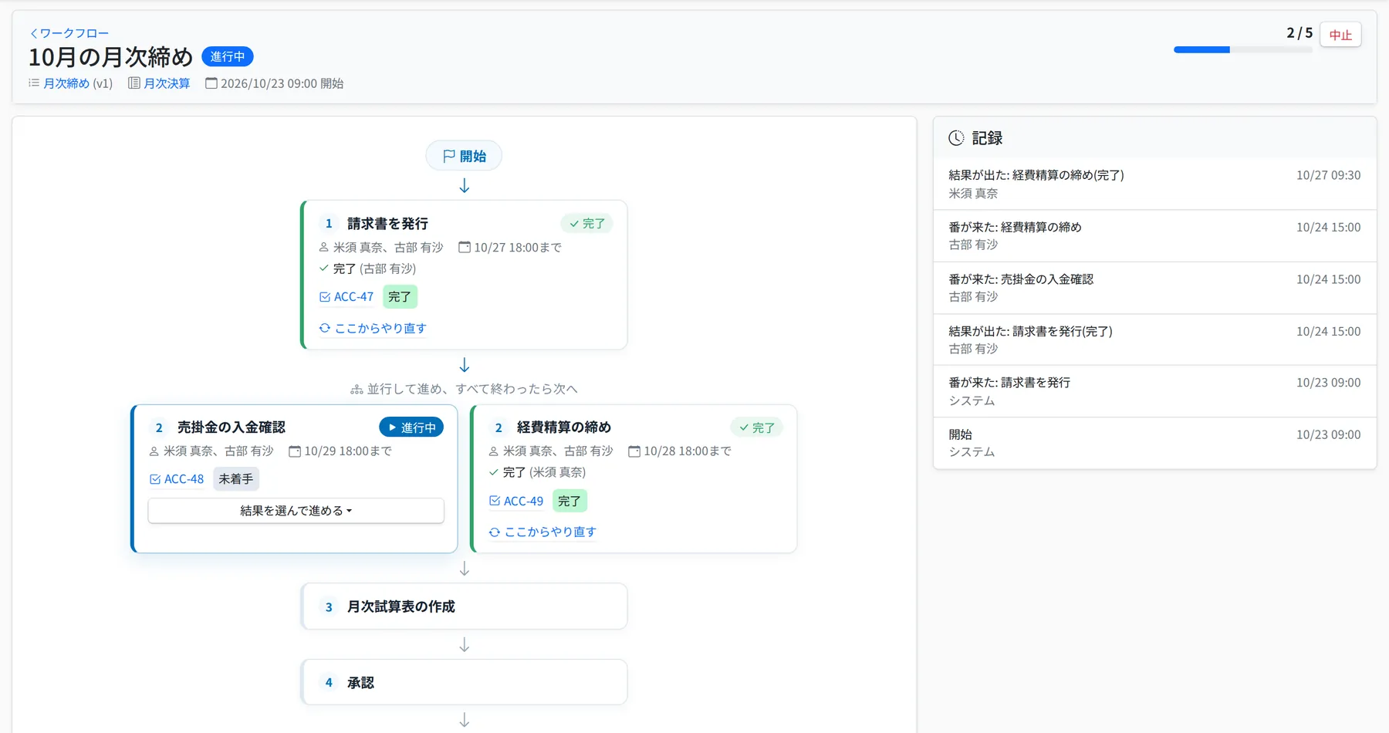Click calendar icon beside 10/29 18:00まで
The width and height of the screenshot is (1389, 733).
pos(295,451)
